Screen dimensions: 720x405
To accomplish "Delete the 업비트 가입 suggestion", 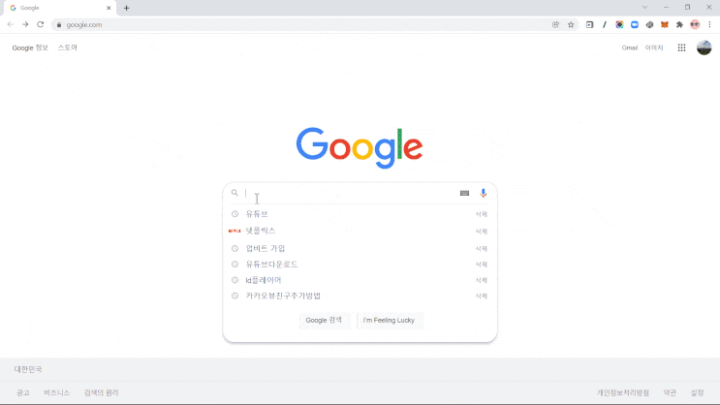I will (482, 249).
